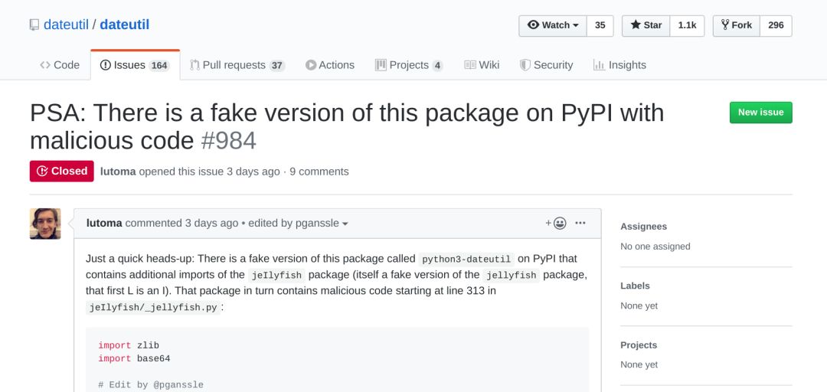Image resolution: width=827 pixels, height=392 pixels.
Task: Click the Star icon button
Action: click(646, 25)
